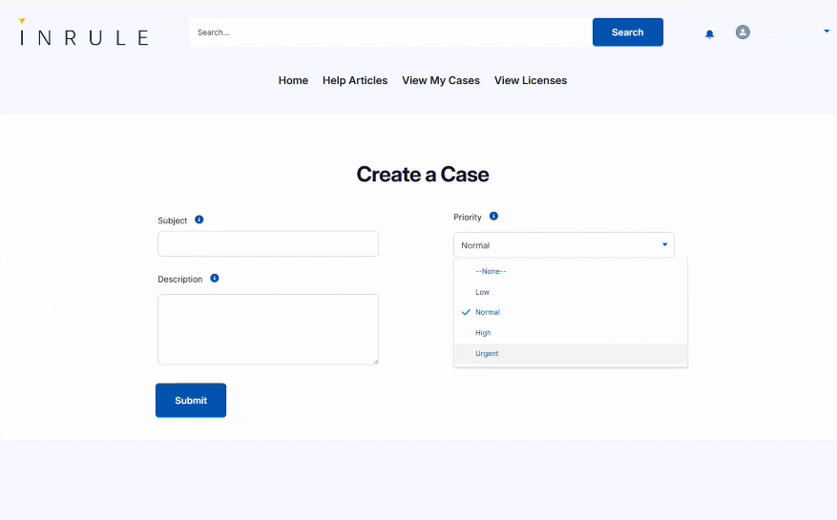This screenshot has height=520, width=837.
Task: Navigate to View Licenses
Action: tap(531, 81)
